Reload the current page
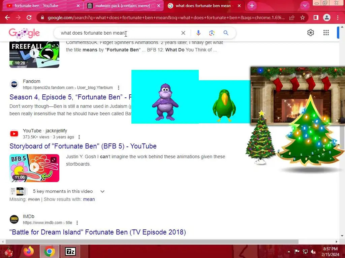345x258 pixels. pos(29,17)
